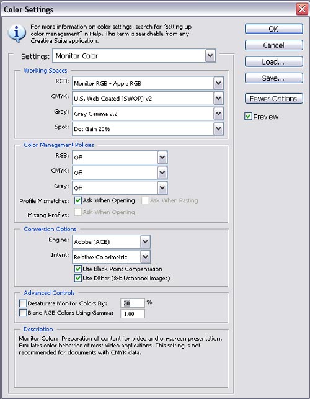Open the Gray policy dropdown set to Off
The width and height of the screenshot is (310, 399).
tap(120, 188)
